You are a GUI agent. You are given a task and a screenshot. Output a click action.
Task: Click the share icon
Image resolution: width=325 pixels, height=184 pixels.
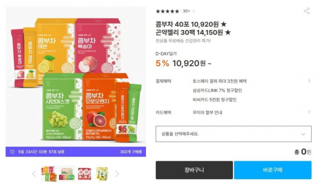pyautogui.click(x=307, y=11)
